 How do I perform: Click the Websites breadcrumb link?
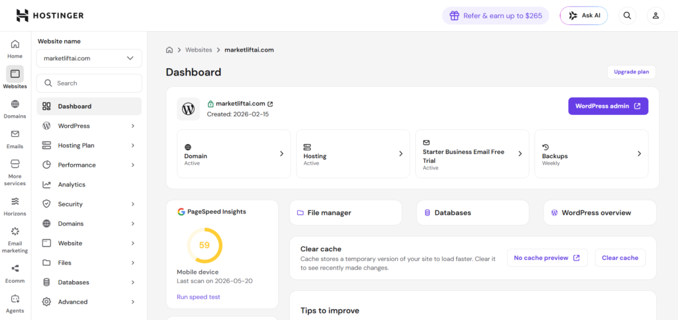pos(199,50)
